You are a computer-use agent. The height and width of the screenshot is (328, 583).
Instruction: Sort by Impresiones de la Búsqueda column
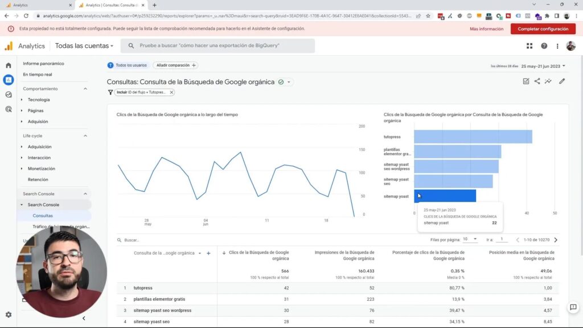click(344, 255)
